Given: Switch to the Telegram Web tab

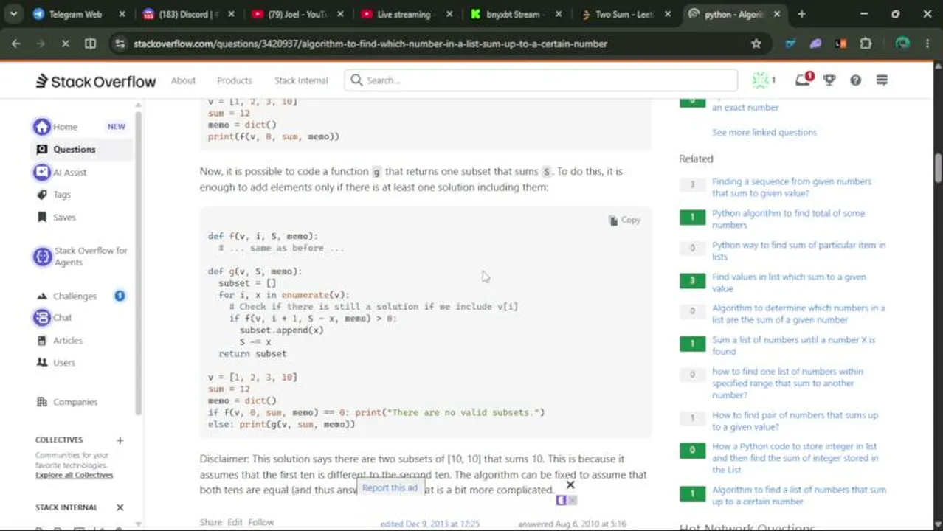Looking at the screenshot, I should (75, 14).
